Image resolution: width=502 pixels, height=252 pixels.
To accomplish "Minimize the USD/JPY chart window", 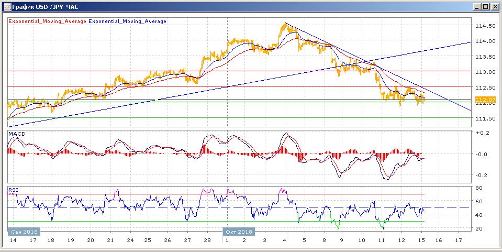I will pyautogui.click(x=478, y=6).
